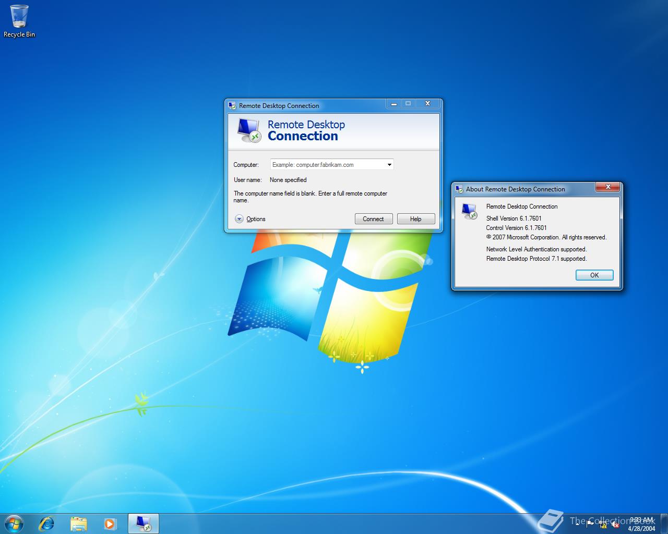This screenshot has width=668, height=534.
Task: Open the taskbar clock and date
Action: point(641,524)
